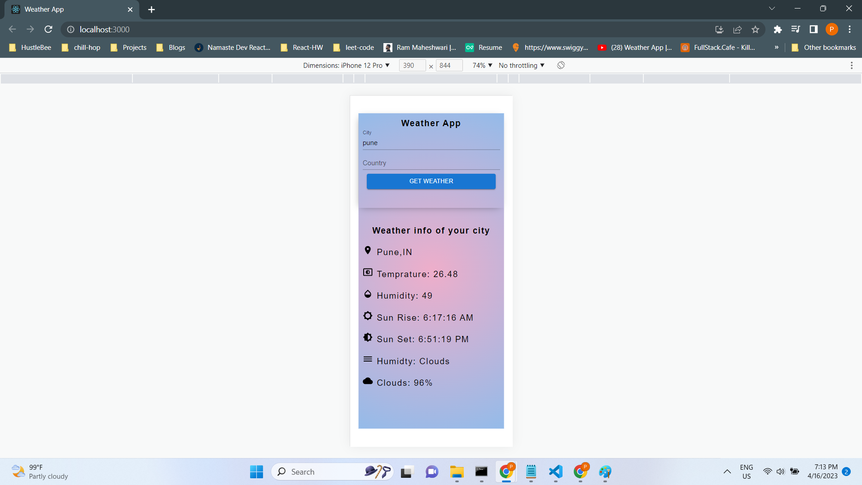Toggle device orientation rotation in device toolbar
The image size is (862, 485).
[x=561, y=65]
